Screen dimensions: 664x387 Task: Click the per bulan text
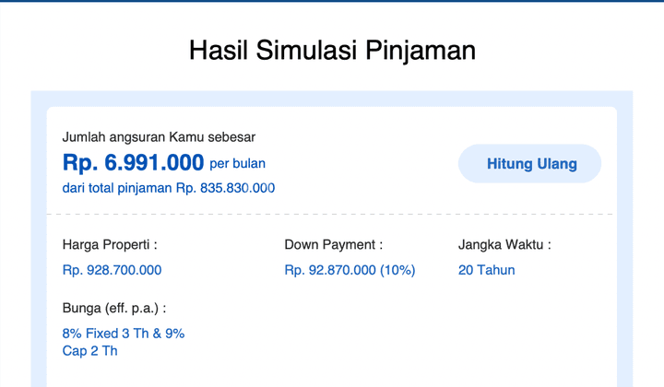coord(238,164)
